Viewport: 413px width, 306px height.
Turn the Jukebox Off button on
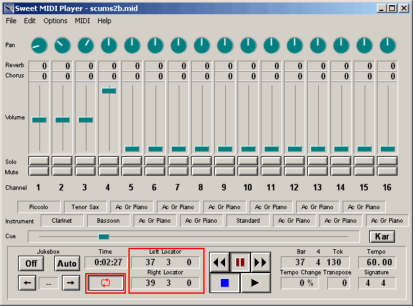[31, 263]
